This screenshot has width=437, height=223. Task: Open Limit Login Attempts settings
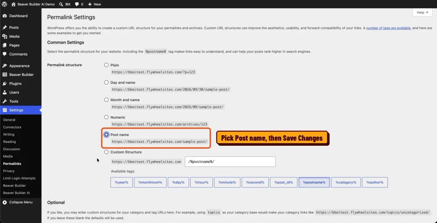point(19,178)
